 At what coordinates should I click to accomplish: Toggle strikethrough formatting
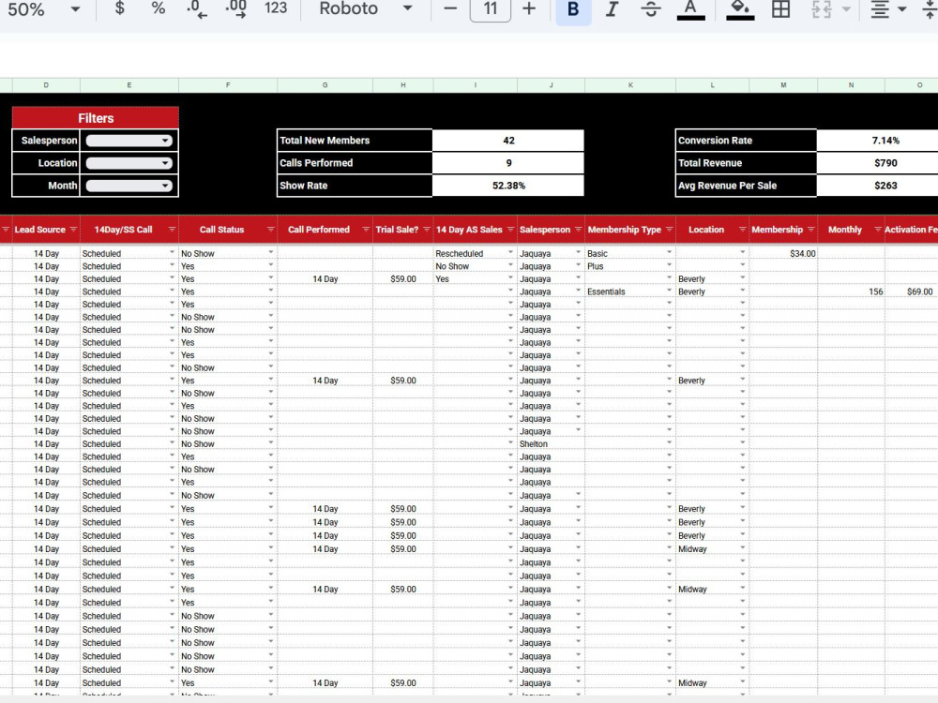[x=650, y=9]
